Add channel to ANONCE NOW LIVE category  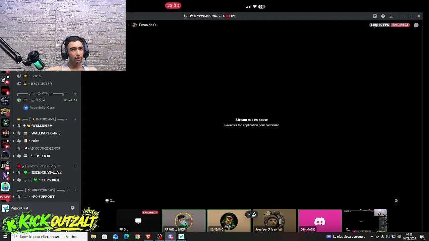click(x=75, y=166)
